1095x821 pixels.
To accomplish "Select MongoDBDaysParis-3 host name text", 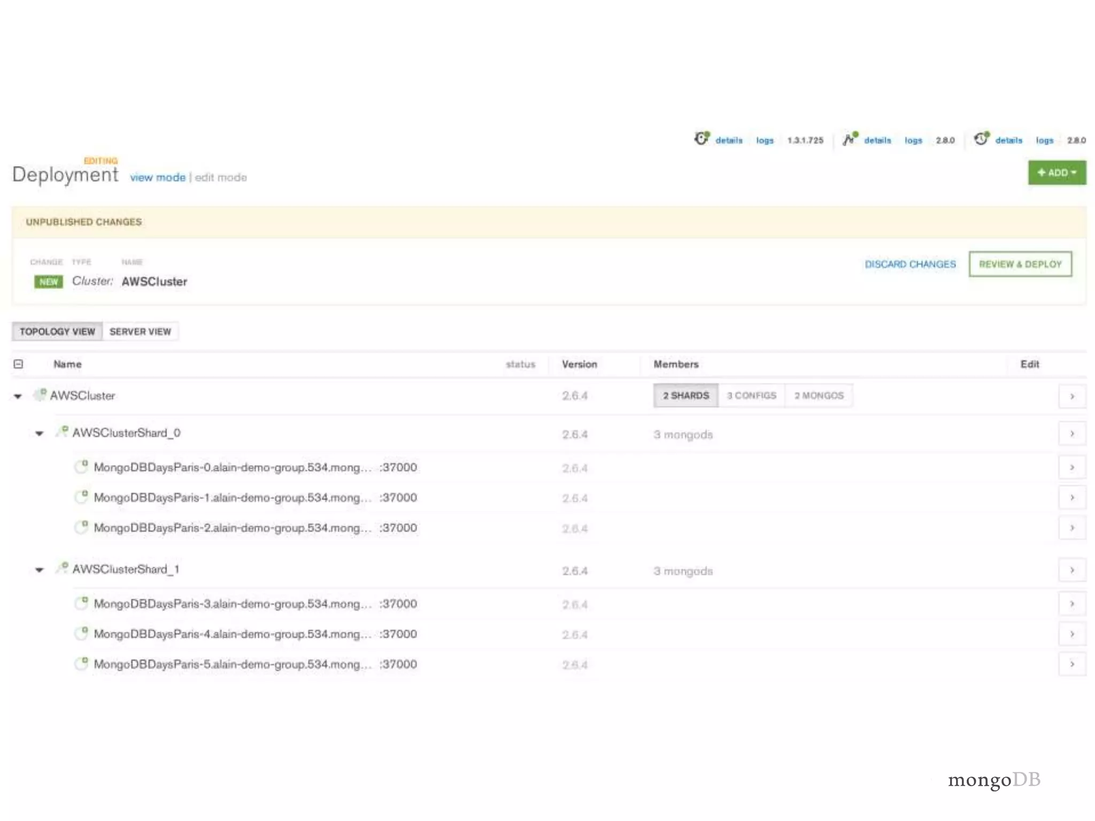I will (x=233, y=603).
